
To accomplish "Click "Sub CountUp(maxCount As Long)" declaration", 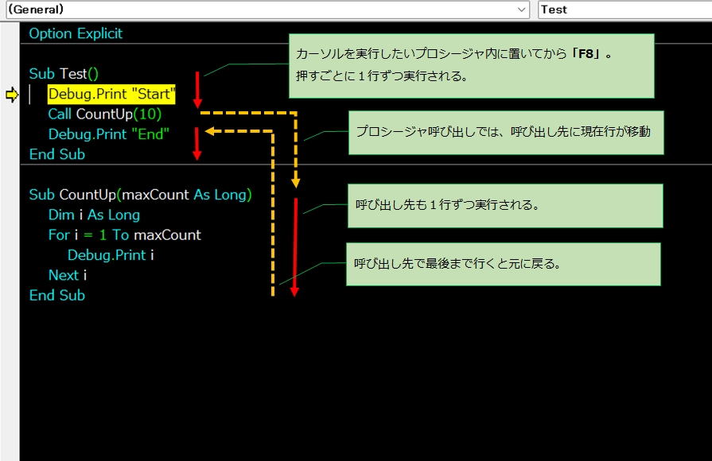I will point(140,195).
